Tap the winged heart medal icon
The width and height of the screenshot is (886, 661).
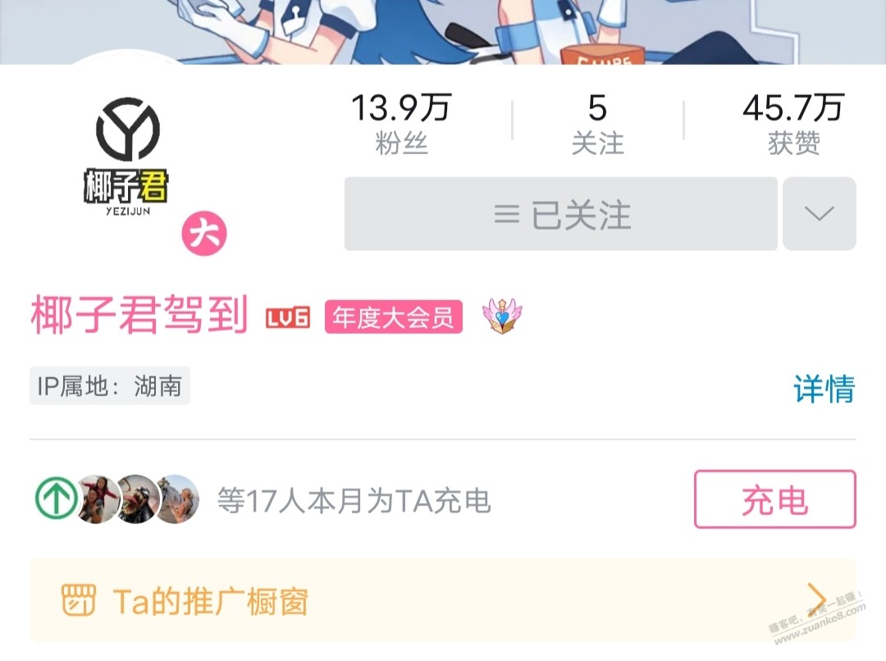tap(502, 316)
